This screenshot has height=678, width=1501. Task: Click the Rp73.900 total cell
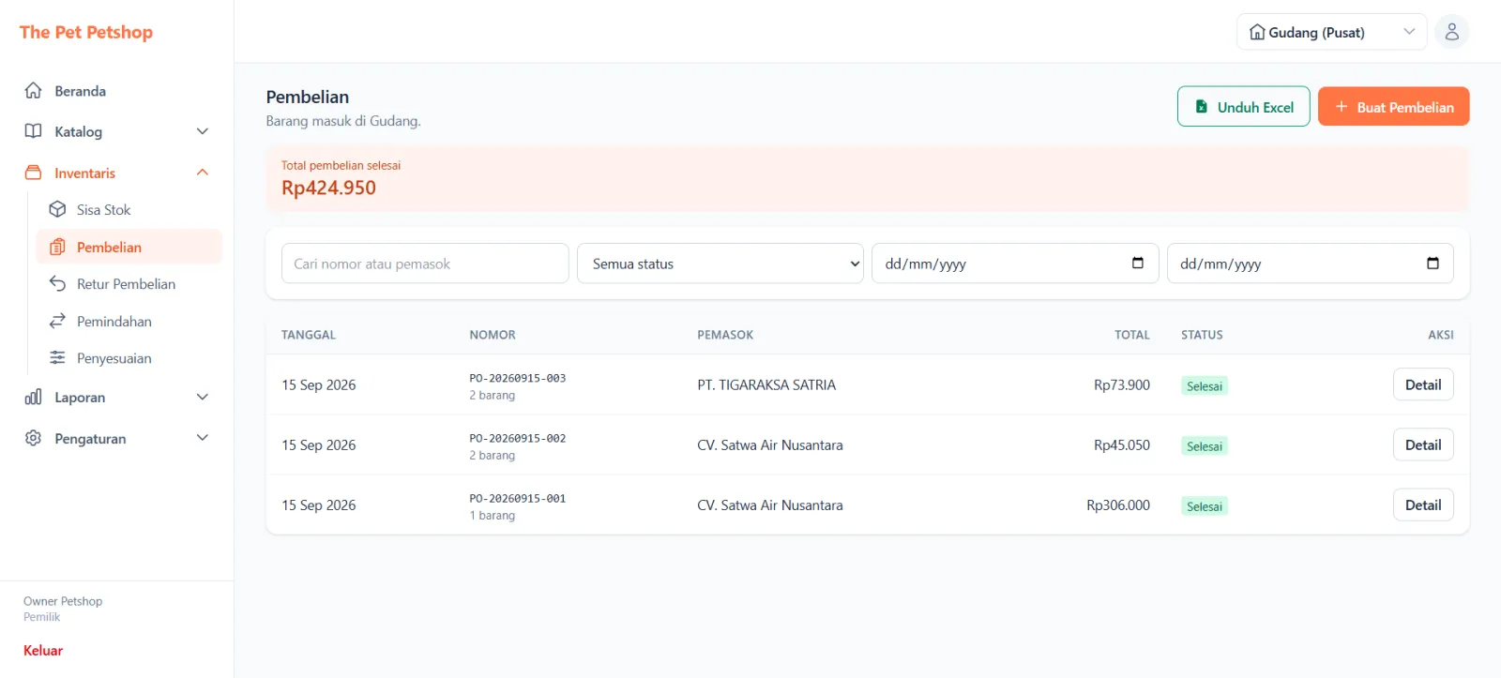pyautogui.click(x=1122, y=384)
